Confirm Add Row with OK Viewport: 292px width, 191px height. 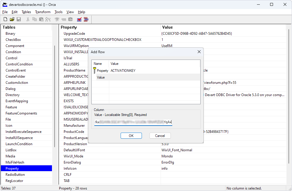click(131, 136)
